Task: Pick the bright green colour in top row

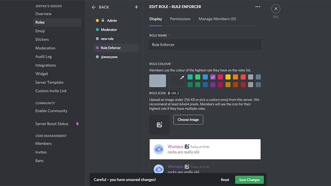Action: click(198, 77)
